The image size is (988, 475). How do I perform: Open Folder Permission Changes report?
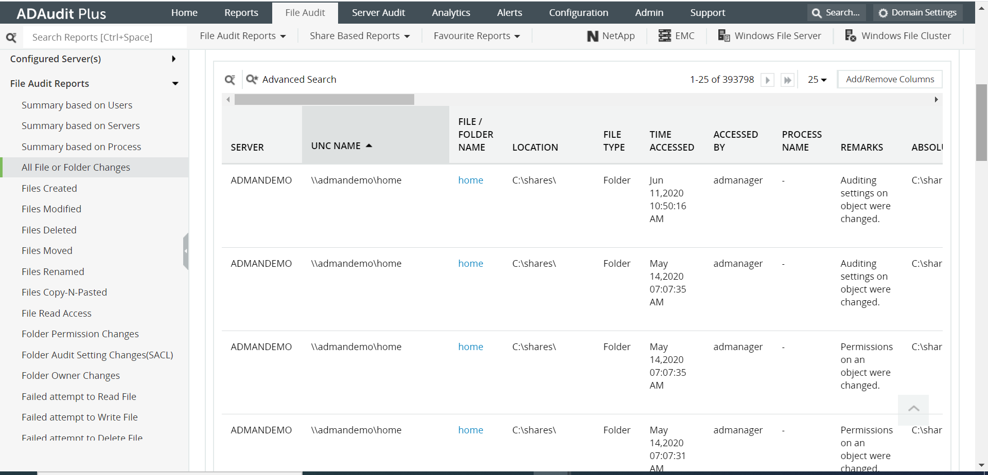click(80, 334)
